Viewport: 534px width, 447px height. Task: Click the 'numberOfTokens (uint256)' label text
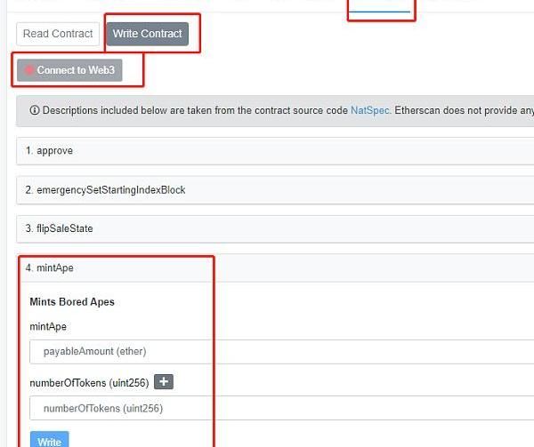coord(89,383)
